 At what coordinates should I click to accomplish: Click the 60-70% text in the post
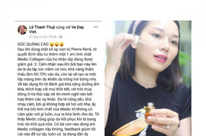(40, 74)
